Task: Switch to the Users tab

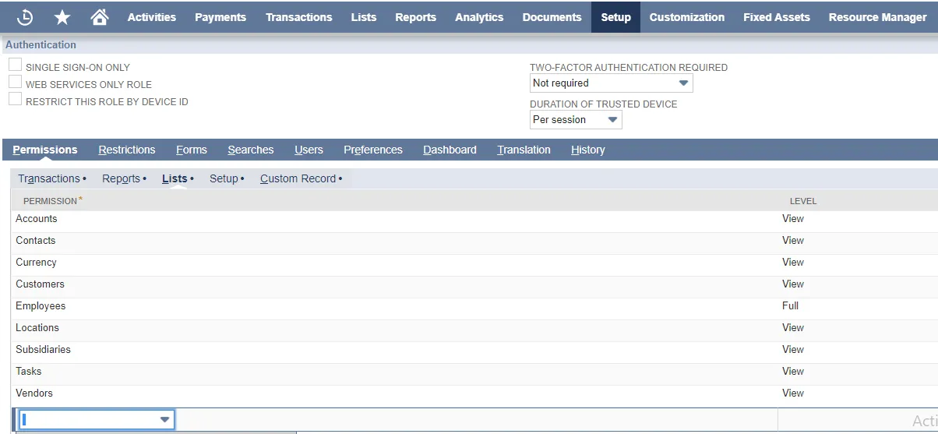Action: tap(309, 150)
